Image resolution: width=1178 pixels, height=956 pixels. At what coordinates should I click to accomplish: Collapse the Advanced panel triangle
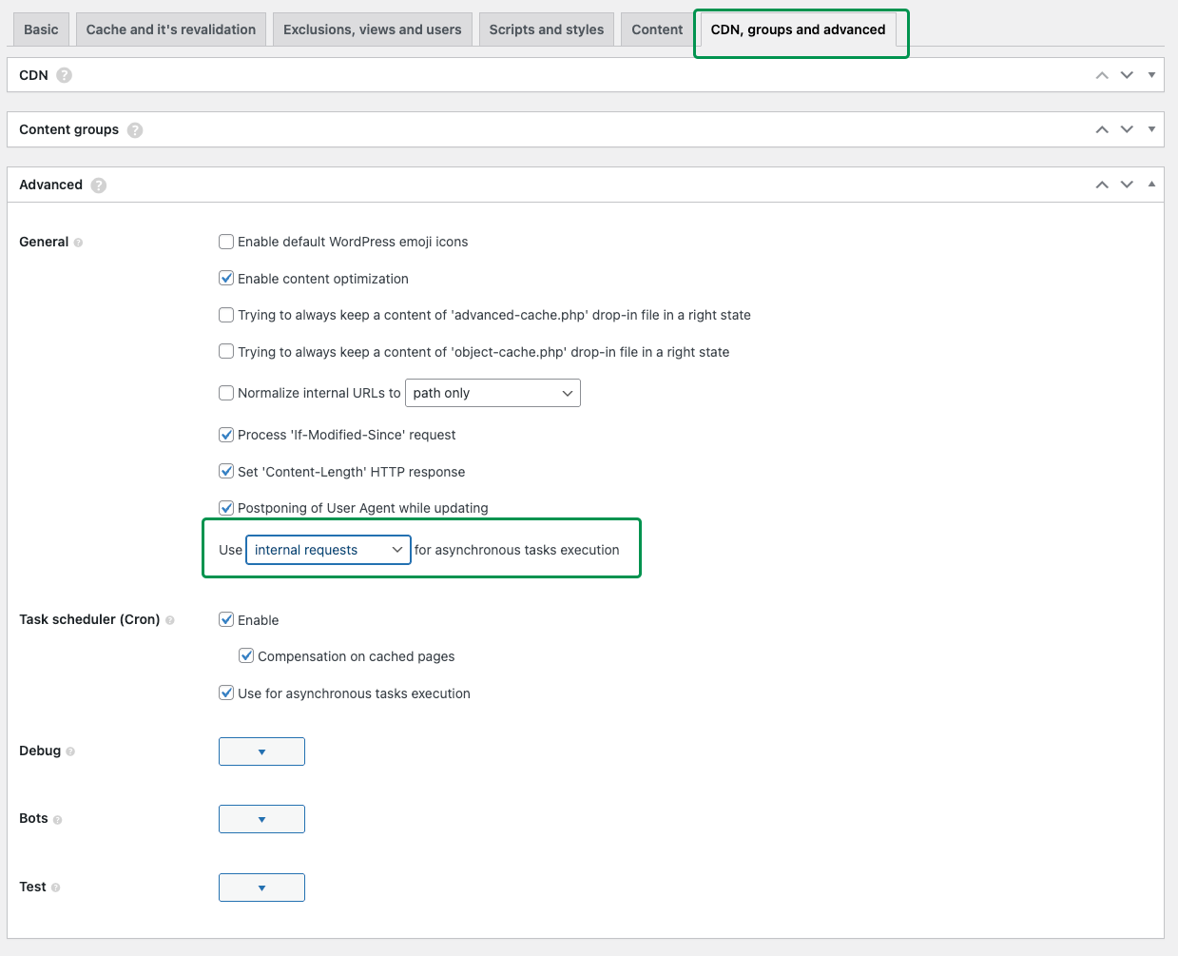click(x=1151, y=184)
